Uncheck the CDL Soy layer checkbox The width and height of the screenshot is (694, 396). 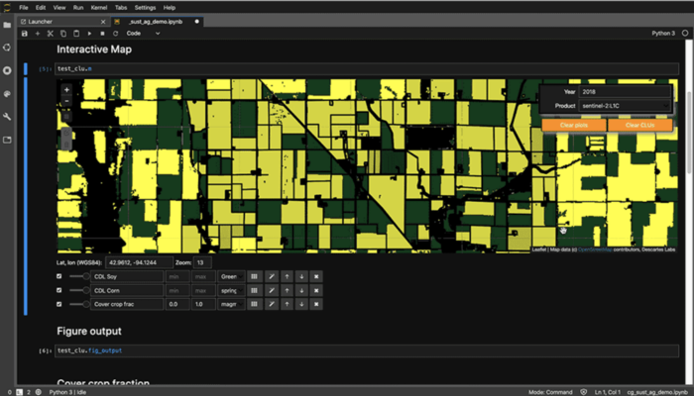coord(59,276)
